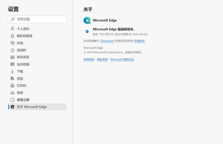Click the blue up-to-date checkmark icon
Image resolution: width=223 pixels, height=144 pixels.
pos(87,31)
